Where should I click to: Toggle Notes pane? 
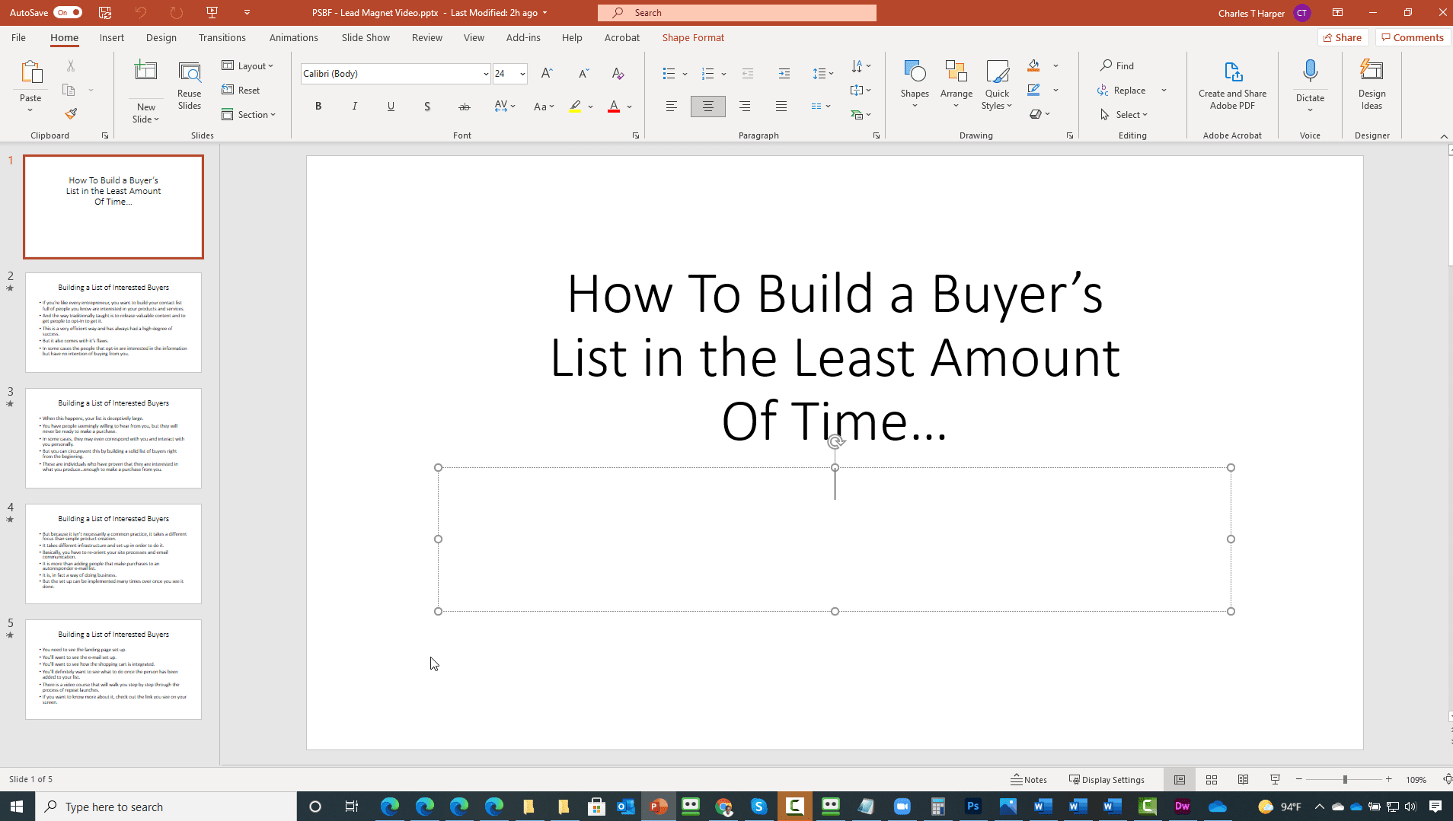point(1029,779)
